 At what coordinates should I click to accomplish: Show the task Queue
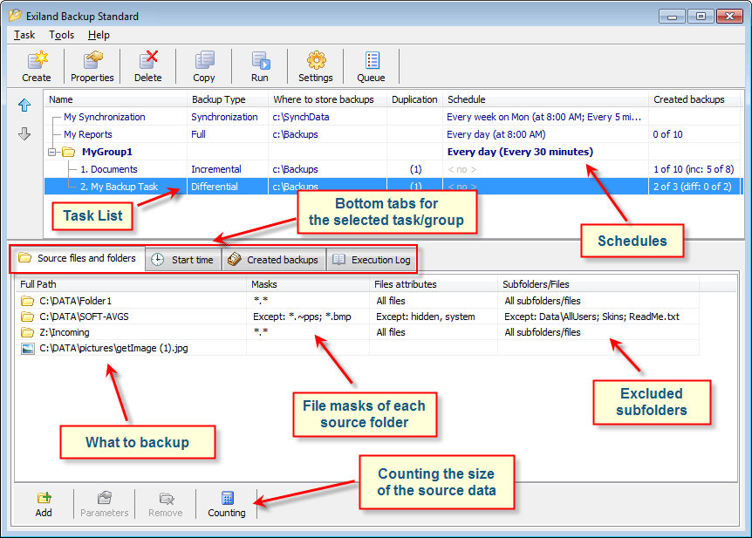(x=372, y=60)
